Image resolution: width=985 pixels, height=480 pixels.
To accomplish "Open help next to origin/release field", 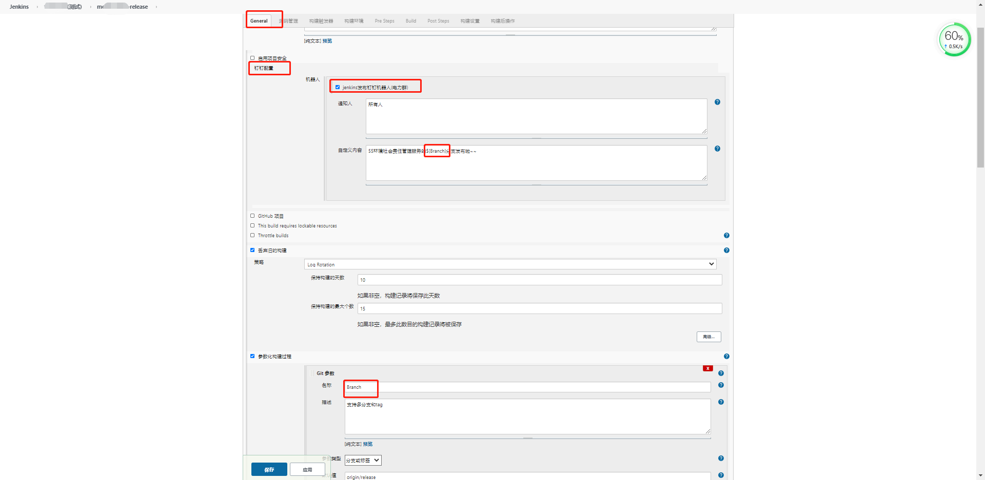I will [721, 475].
